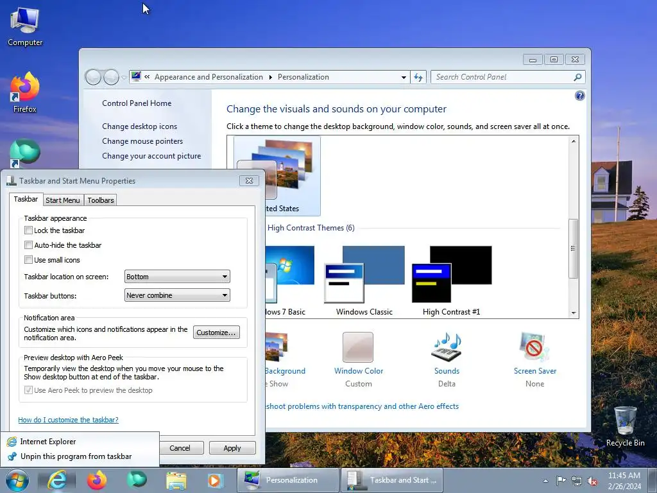The width and height of the screenshot is (657, 493).
Task: Launch Firefox from the taskbar
Action: (97, 480)
